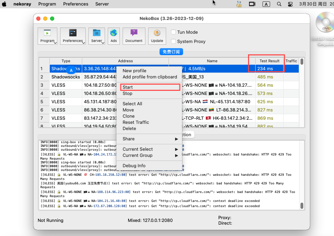
Task: Click the 免费订阅 group tab
Action: coord(171,52)
